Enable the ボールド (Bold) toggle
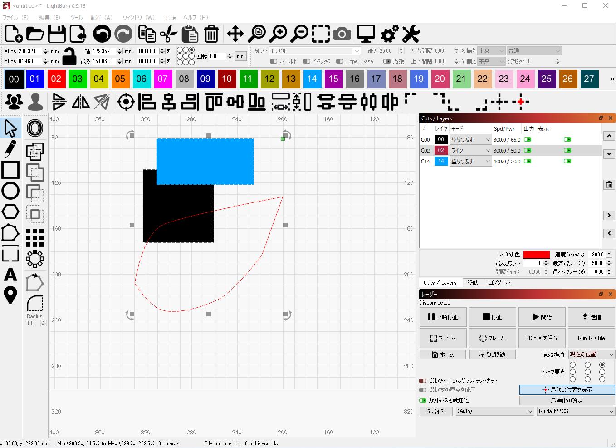This screenshot has height=448, width=616. point(274,61)
